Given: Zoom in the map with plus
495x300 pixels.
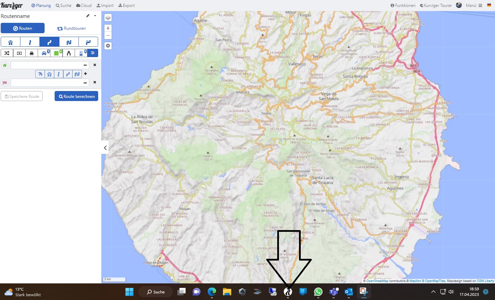Looking at the screenshot, I should click(108, 28).
